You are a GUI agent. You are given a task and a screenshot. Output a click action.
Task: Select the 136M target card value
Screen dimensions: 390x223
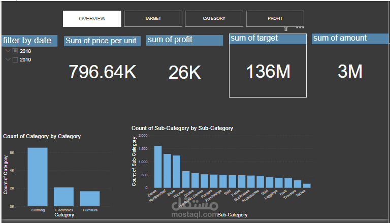pos(268,72)
